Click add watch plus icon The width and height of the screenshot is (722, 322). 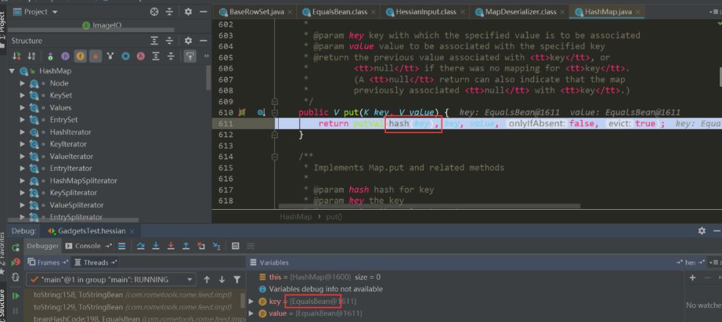[693, 277]
